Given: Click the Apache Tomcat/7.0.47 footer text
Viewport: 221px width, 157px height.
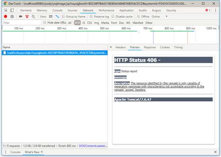Looking at the screenshot, I should pyautogui.click(x=132, y=99).
